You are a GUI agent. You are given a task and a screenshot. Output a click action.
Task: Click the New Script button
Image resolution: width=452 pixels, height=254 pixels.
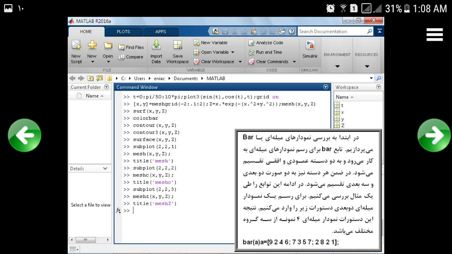(76, 52)
